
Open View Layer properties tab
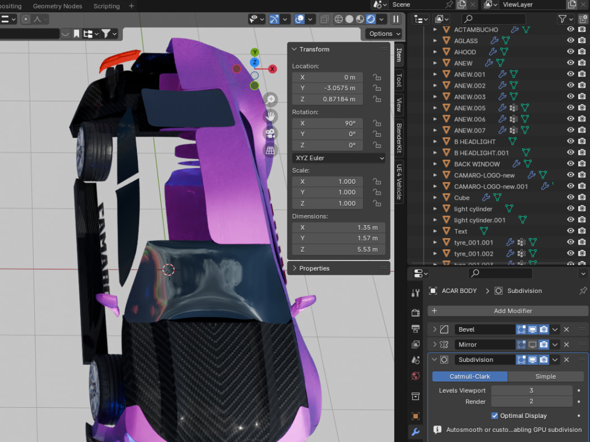[x=416, y=344]
